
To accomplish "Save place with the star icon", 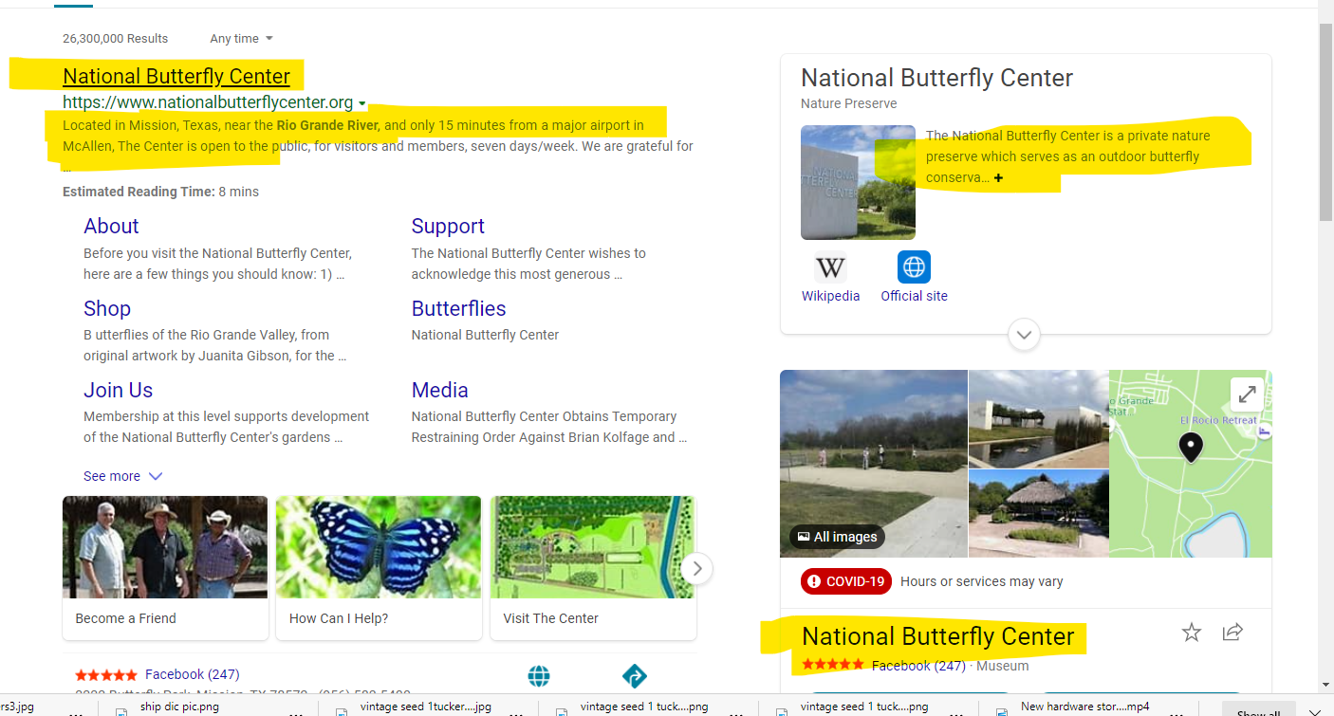I will (x=1192, y=633).
